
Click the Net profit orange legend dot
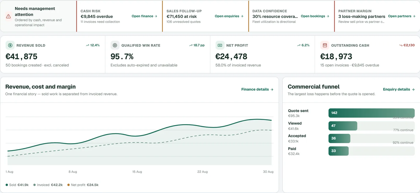[69, 185]
